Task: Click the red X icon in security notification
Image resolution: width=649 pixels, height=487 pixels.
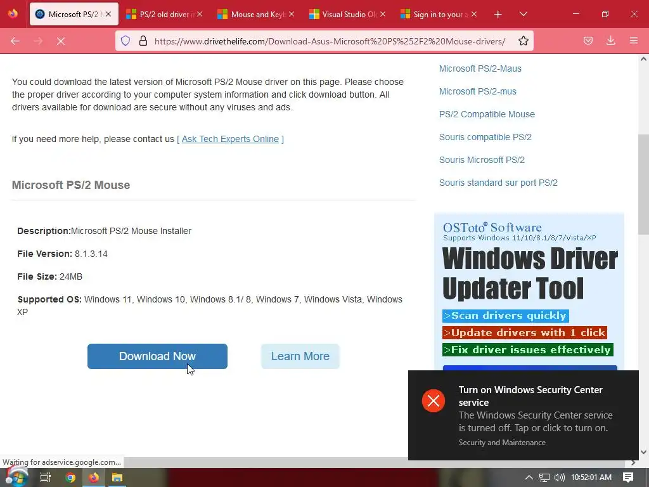Action: click(434, 401)
